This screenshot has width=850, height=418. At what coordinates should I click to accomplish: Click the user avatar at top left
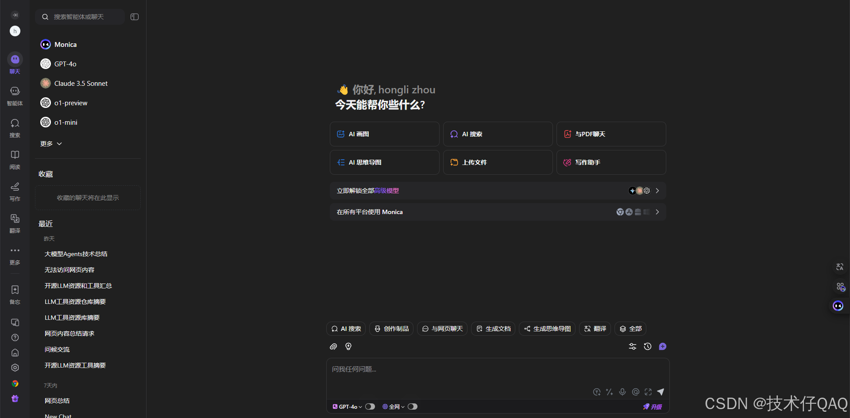pyautogui.click(x=15, y=31)
